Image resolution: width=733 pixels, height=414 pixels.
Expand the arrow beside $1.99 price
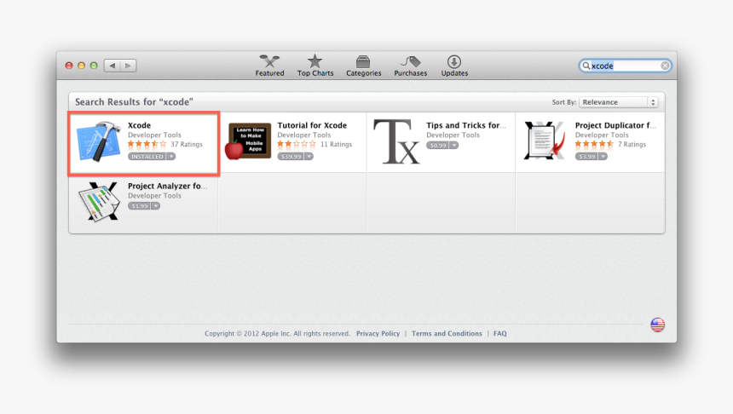point(155,206)
